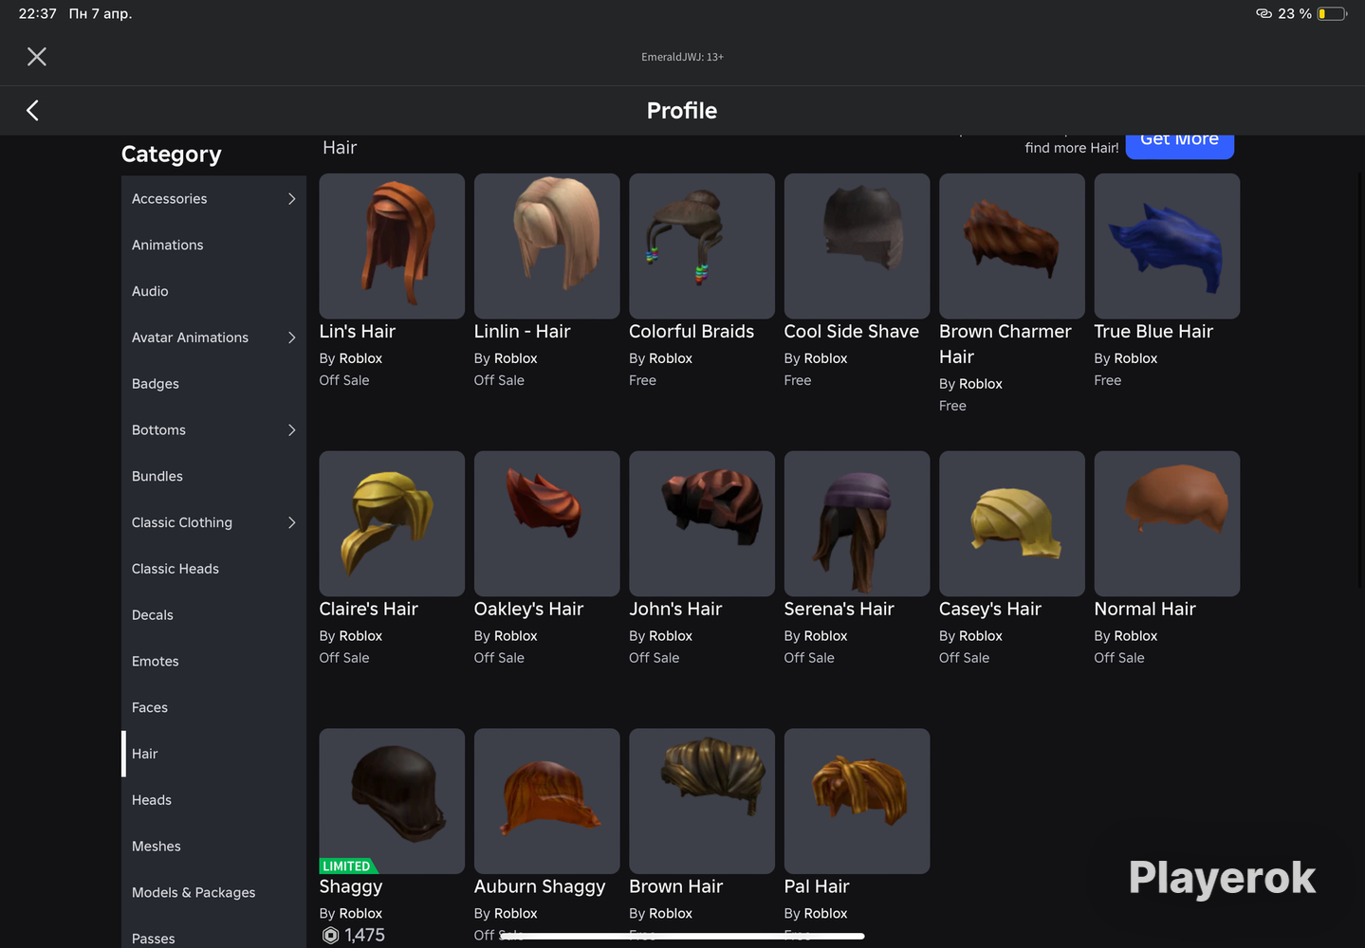This screenshot has width=1365, height=948.
Task: Click the Lin's Hair title link
Action: [x=357, y=332]
